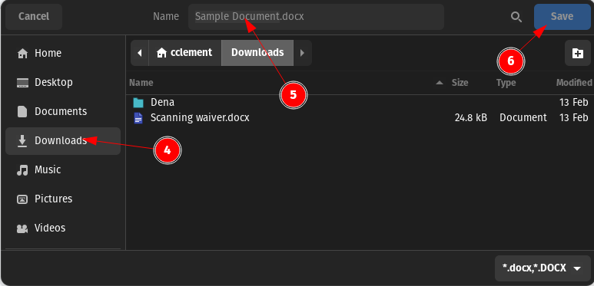
Task: Open Desktop in the sidebar
Action: pyautogui.click(x=63, y=82)
